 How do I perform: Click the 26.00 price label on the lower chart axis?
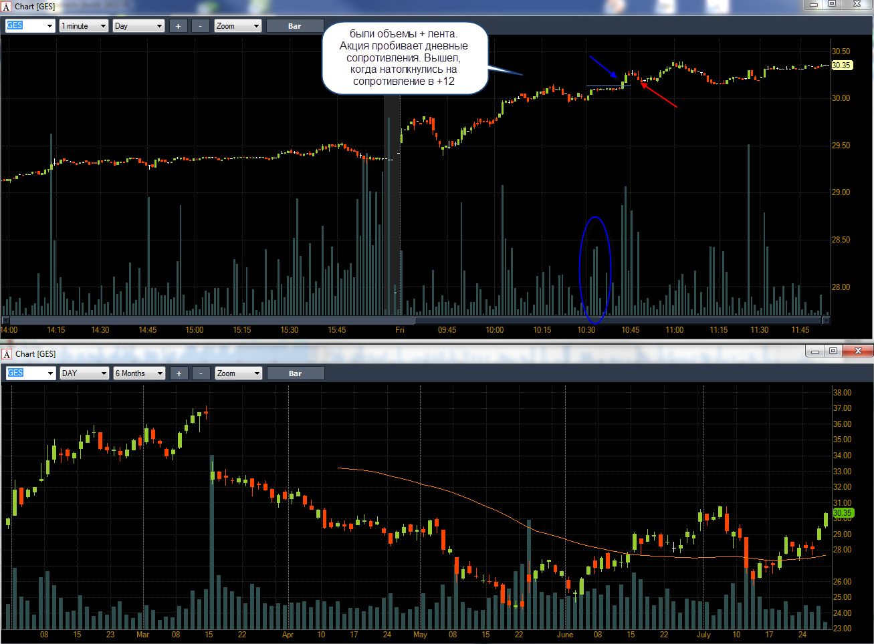coord(843,582)
